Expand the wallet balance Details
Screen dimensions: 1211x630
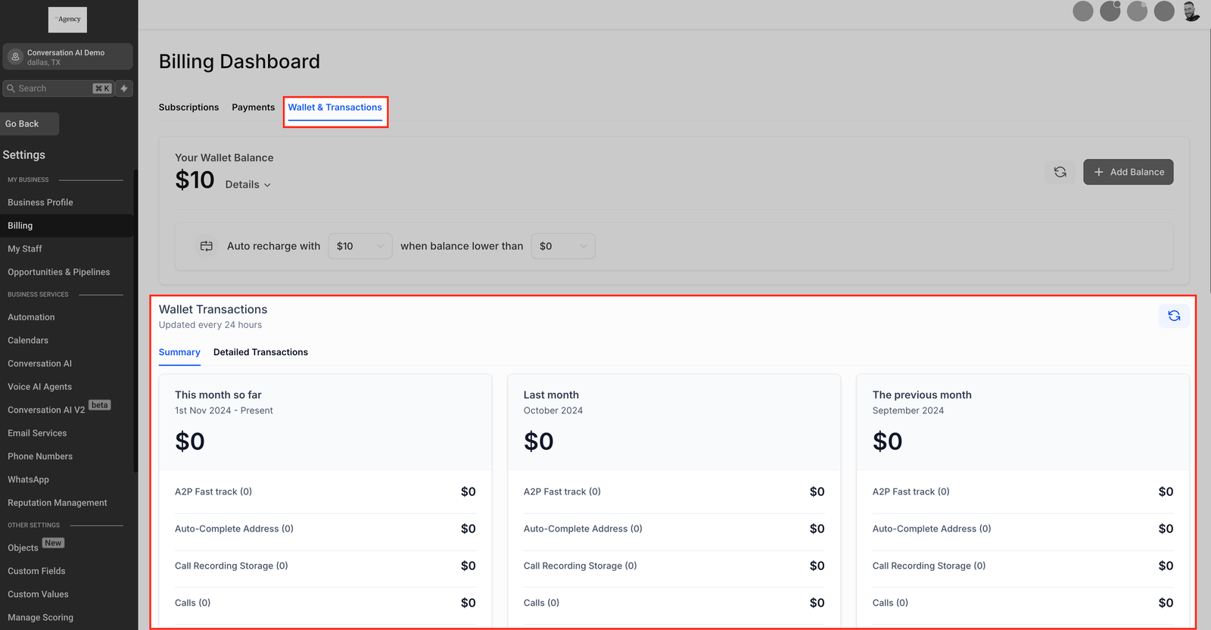point(247,185)
